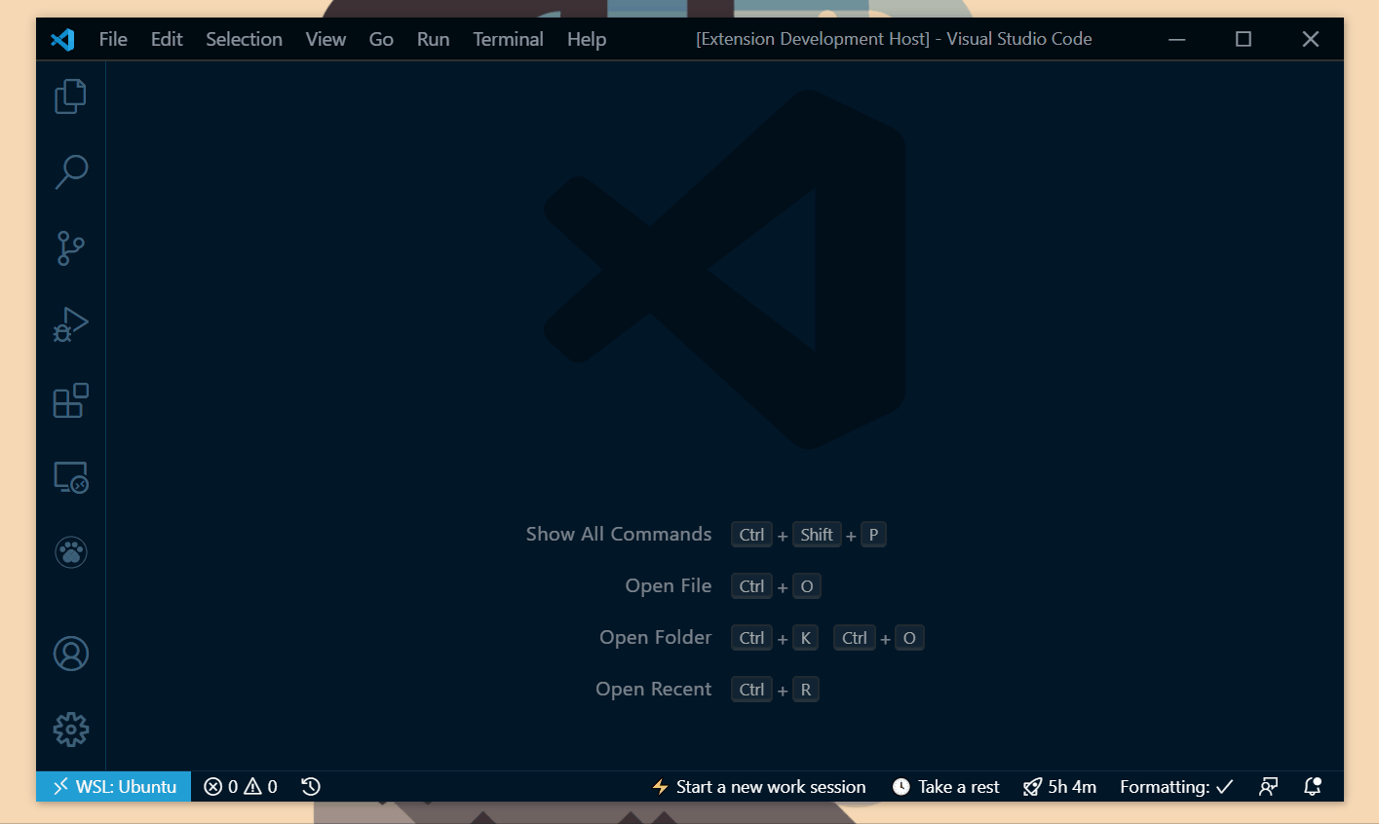Open the Help menu
The width and height of the screenshot is (1379, 824).
click(x=587, y=39)
